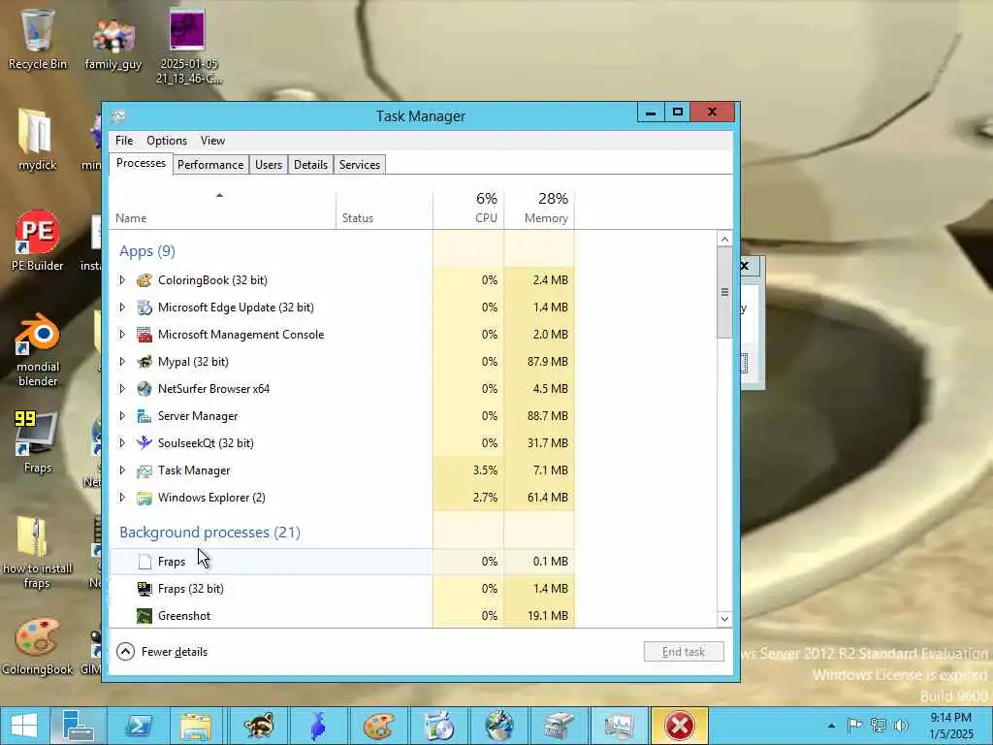
Task: Expand the Task Manager process group
Action: [x=122, y=470]
